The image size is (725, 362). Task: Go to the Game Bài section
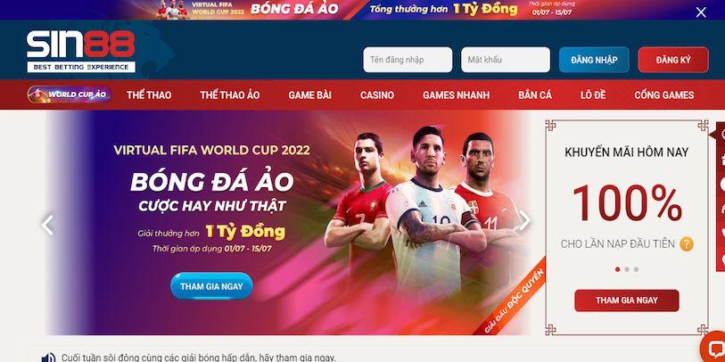point(309,95)
